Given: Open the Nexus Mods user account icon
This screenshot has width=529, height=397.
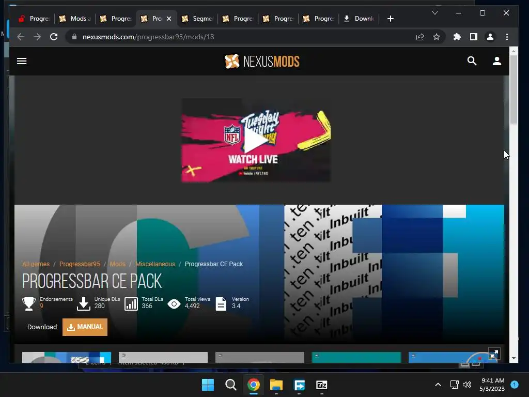Looking at the screenshot, I should [496, 61].
